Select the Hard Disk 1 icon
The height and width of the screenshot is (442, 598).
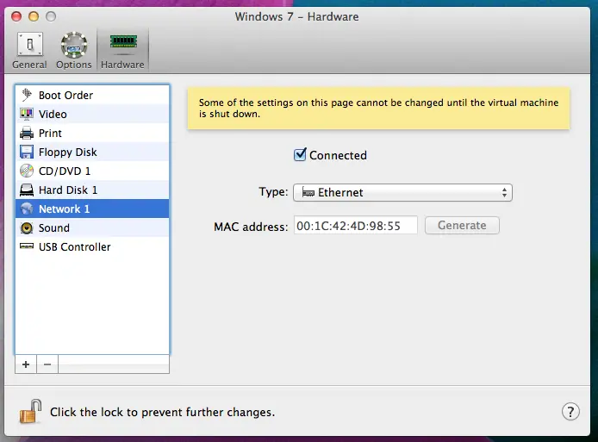[26, 190]
